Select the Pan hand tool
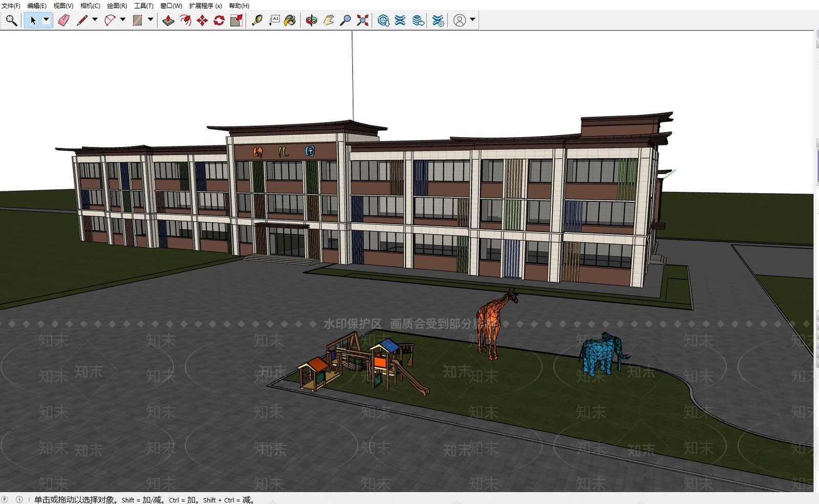The image size is (819, 504). [x=328, y=20]
